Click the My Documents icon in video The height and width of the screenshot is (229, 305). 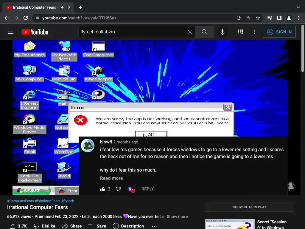(x=29, y=49)
